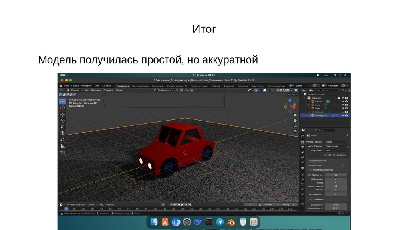
Task: Choose the Add Cube tool
Action: tap(62, 153)
